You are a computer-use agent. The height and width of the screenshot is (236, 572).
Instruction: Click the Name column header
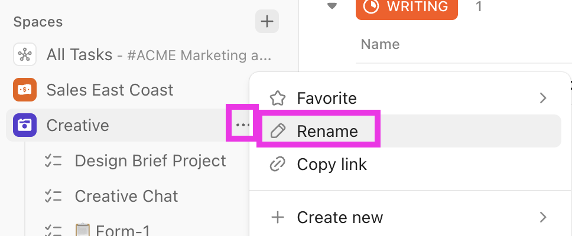click(x=380, y=44)
